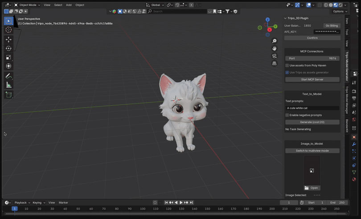
Task: Toggle viewport gizmos display
Action: [297, 5]
